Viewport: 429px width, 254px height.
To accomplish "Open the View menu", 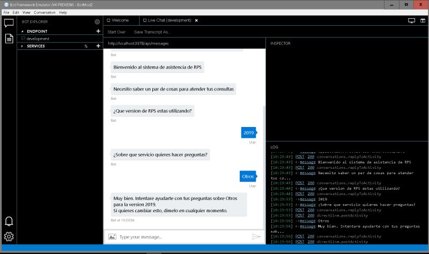I will click(x=26, y=12).
